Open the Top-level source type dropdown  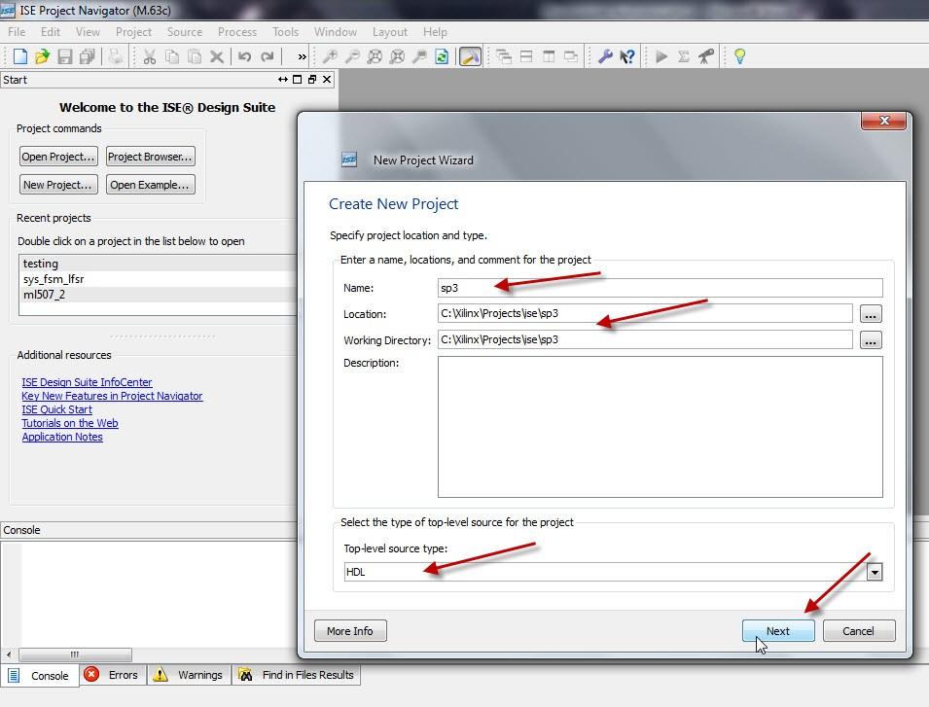click(x=875, y=572)
